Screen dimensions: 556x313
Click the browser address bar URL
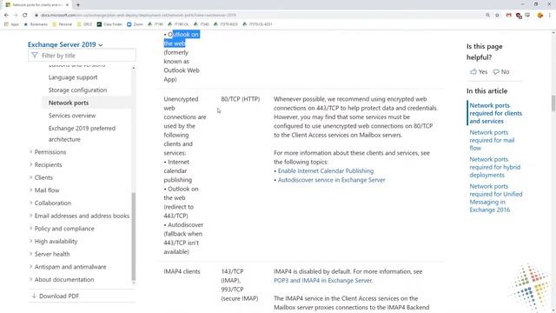pyautogui.click(x=138, y=16)
